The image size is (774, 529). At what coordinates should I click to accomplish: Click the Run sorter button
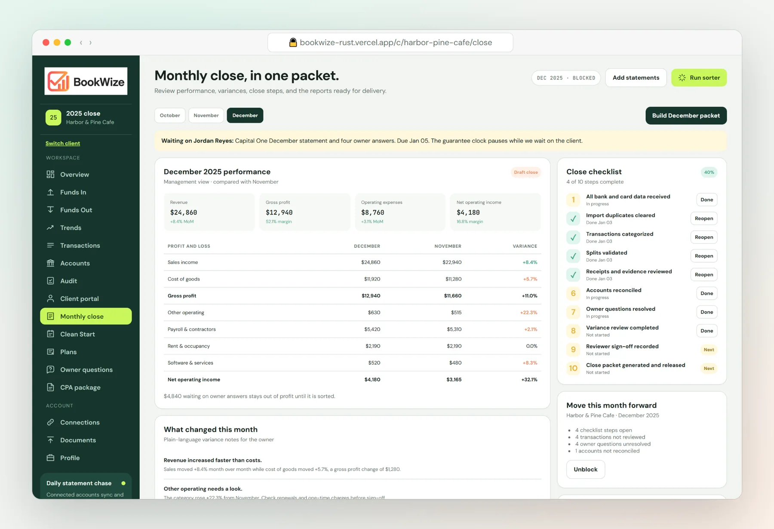tap(699, 78)
